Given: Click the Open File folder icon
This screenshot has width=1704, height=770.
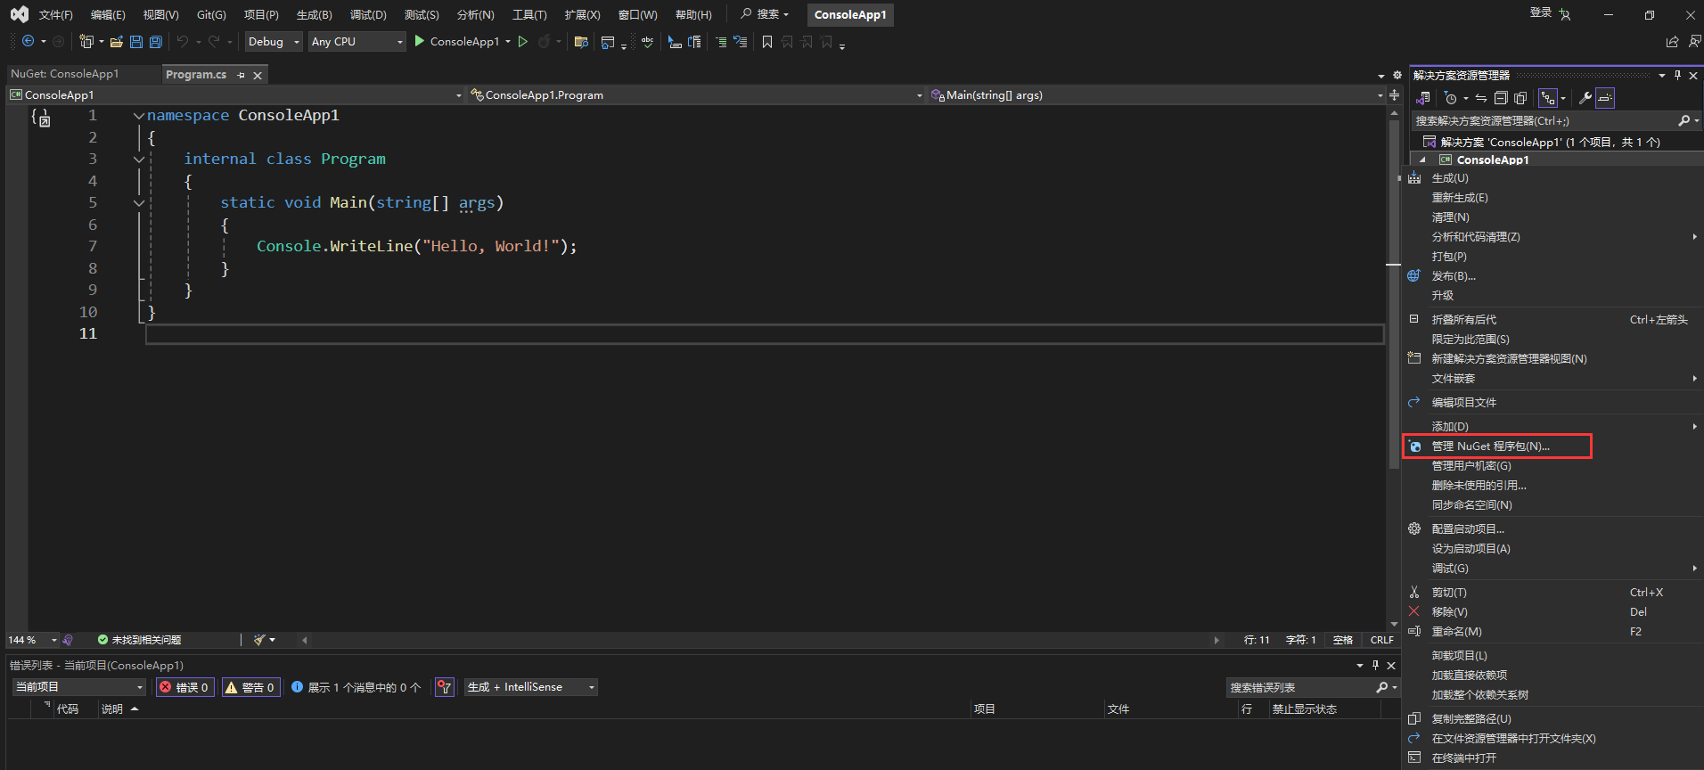Looking at the screenshot, I should click(117, 41).
